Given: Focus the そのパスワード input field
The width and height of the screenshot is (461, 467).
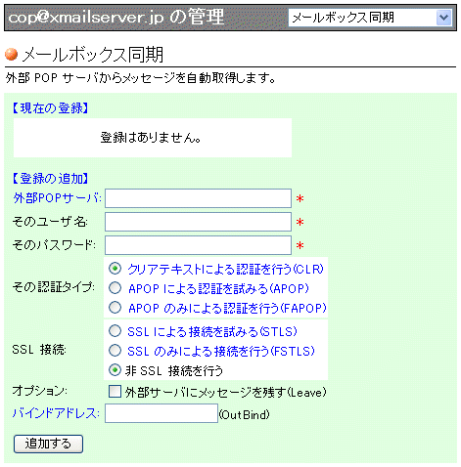Looking at the screenshot, I should 198,245.
